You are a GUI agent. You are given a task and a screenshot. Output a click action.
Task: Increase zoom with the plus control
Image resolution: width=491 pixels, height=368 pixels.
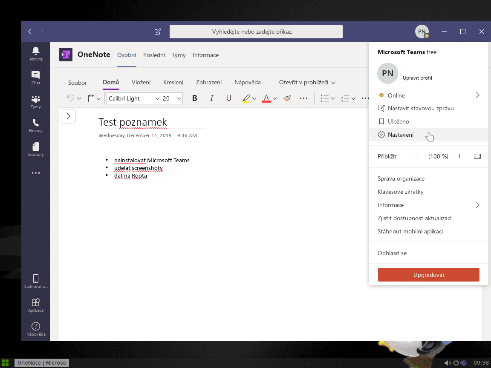[x=459, y=156]
